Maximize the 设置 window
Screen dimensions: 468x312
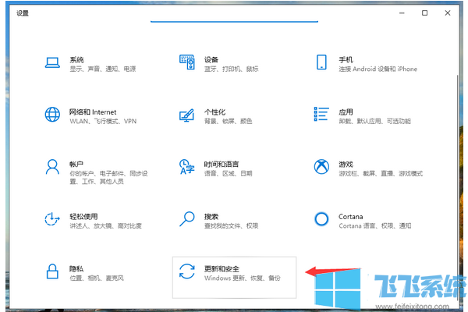click(x=425, y=12)
